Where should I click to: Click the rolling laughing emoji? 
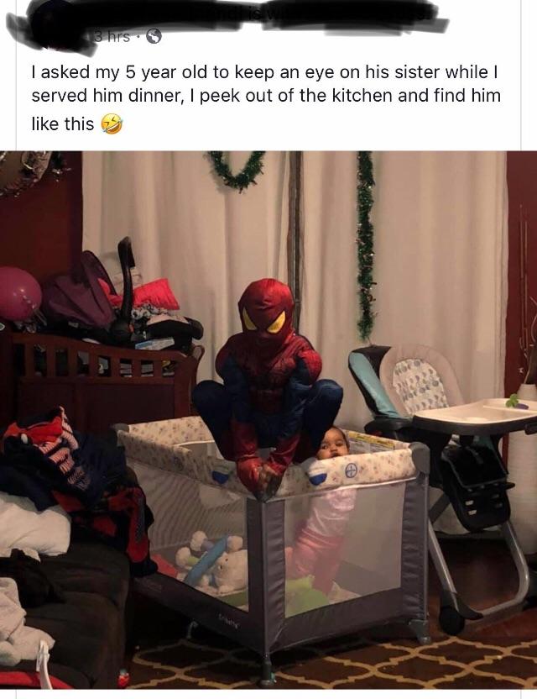click(x=112, y=124)
